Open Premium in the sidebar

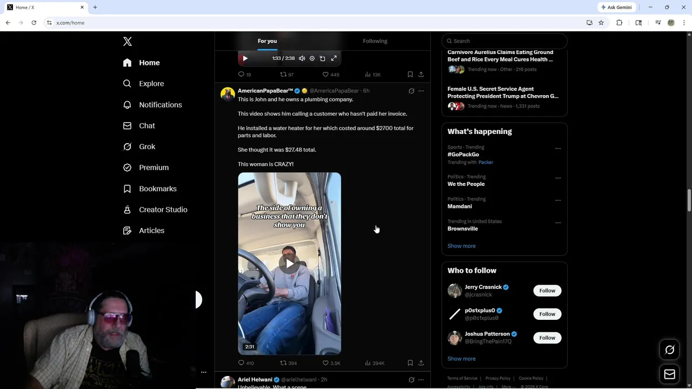(x=146, y=167)
